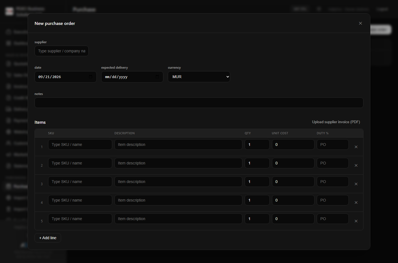Delete item line 3 using the X icon
Image resolution: width=398 pixels, height=263 pixels.
[356, 184]
